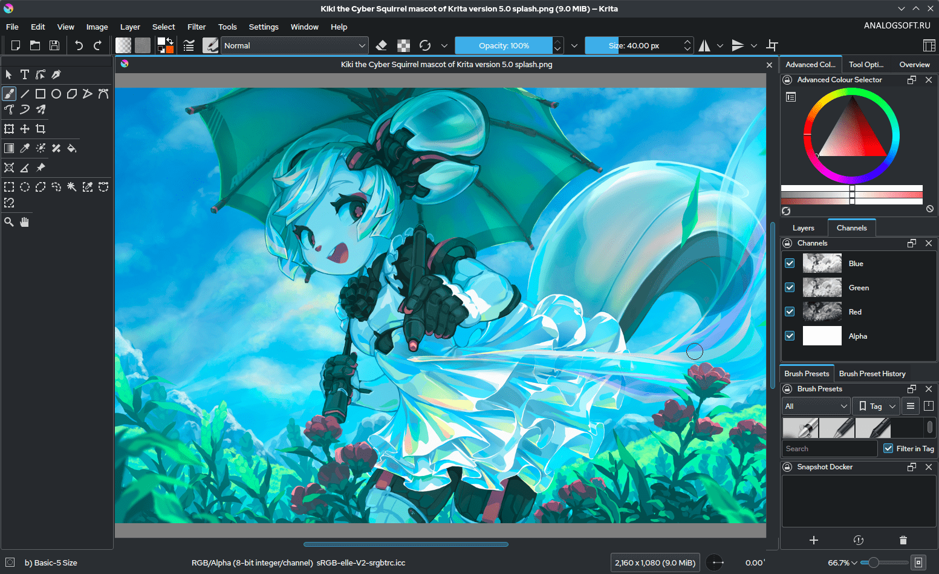
Task: Activate the Pan tool
Action: pyautogui.click(x=24, y=221)
